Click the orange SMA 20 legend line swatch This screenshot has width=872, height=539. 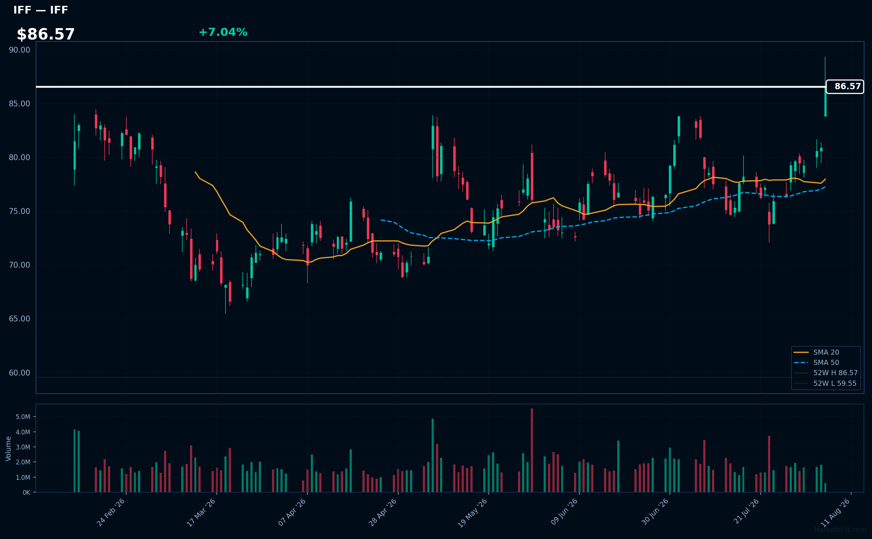(x=801, y=352)
